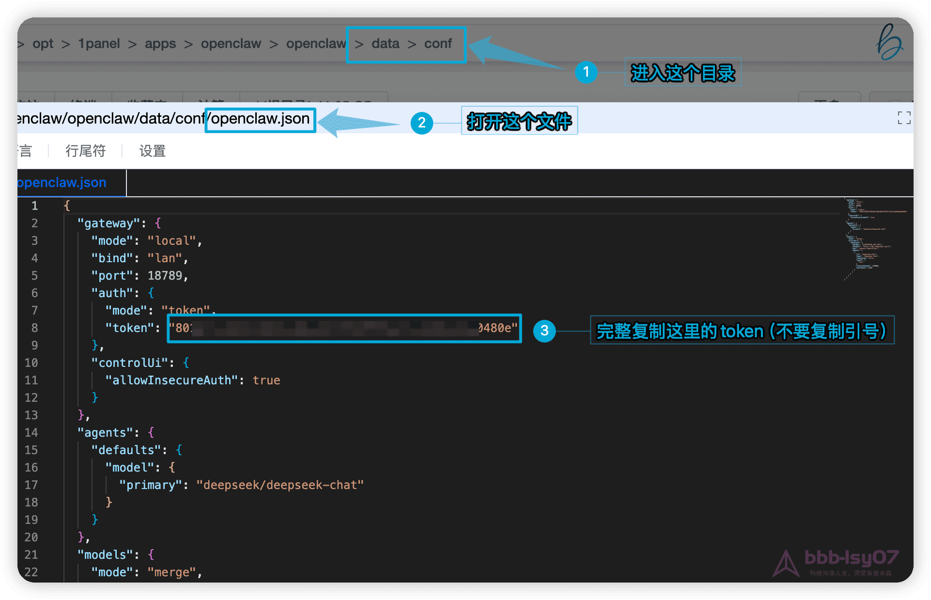
Task: Click the blue cursive logo at top right
Action: click(x=890, y=43)
